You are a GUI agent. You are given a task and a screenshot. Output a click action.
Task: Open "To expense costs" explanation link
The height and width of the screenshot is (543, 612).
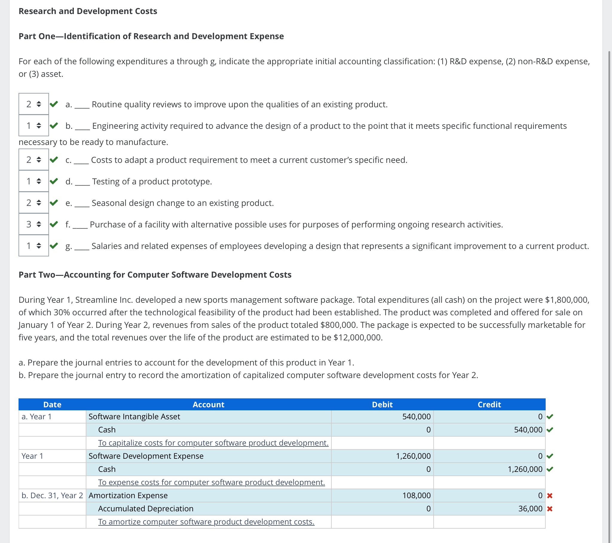(211, 482)
